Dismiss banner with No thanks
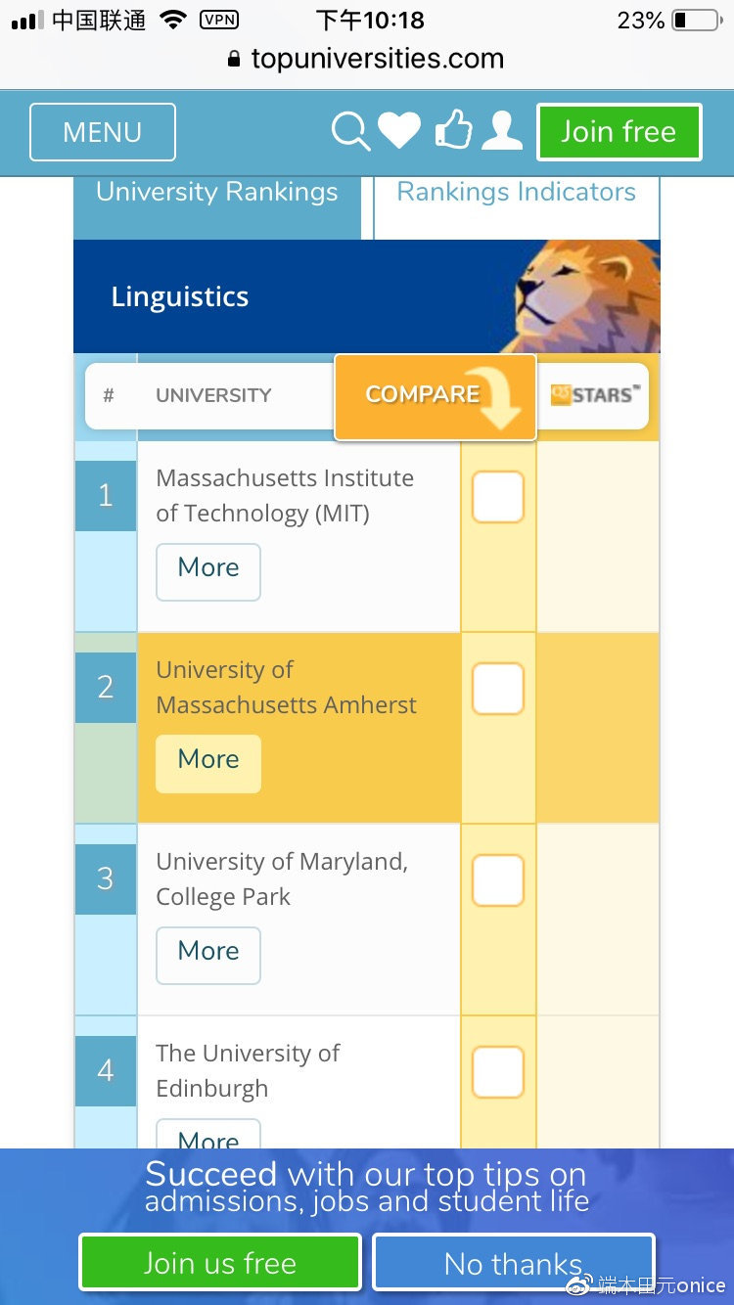 pyautogui.click(x=514, y=1263)
